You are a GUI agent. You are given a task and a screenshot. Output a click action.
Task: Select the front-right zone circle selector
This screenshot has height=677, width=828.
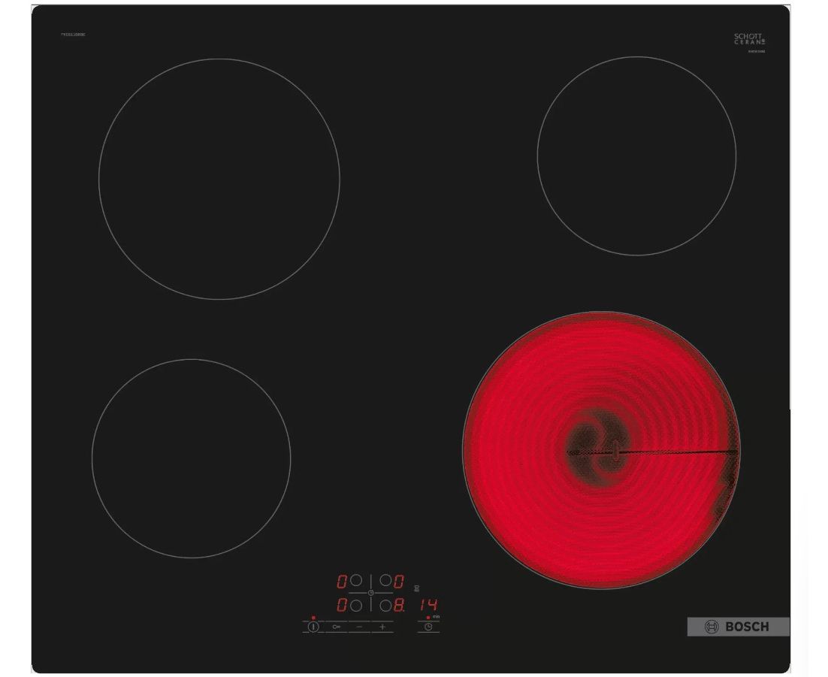tap(385, 604)
